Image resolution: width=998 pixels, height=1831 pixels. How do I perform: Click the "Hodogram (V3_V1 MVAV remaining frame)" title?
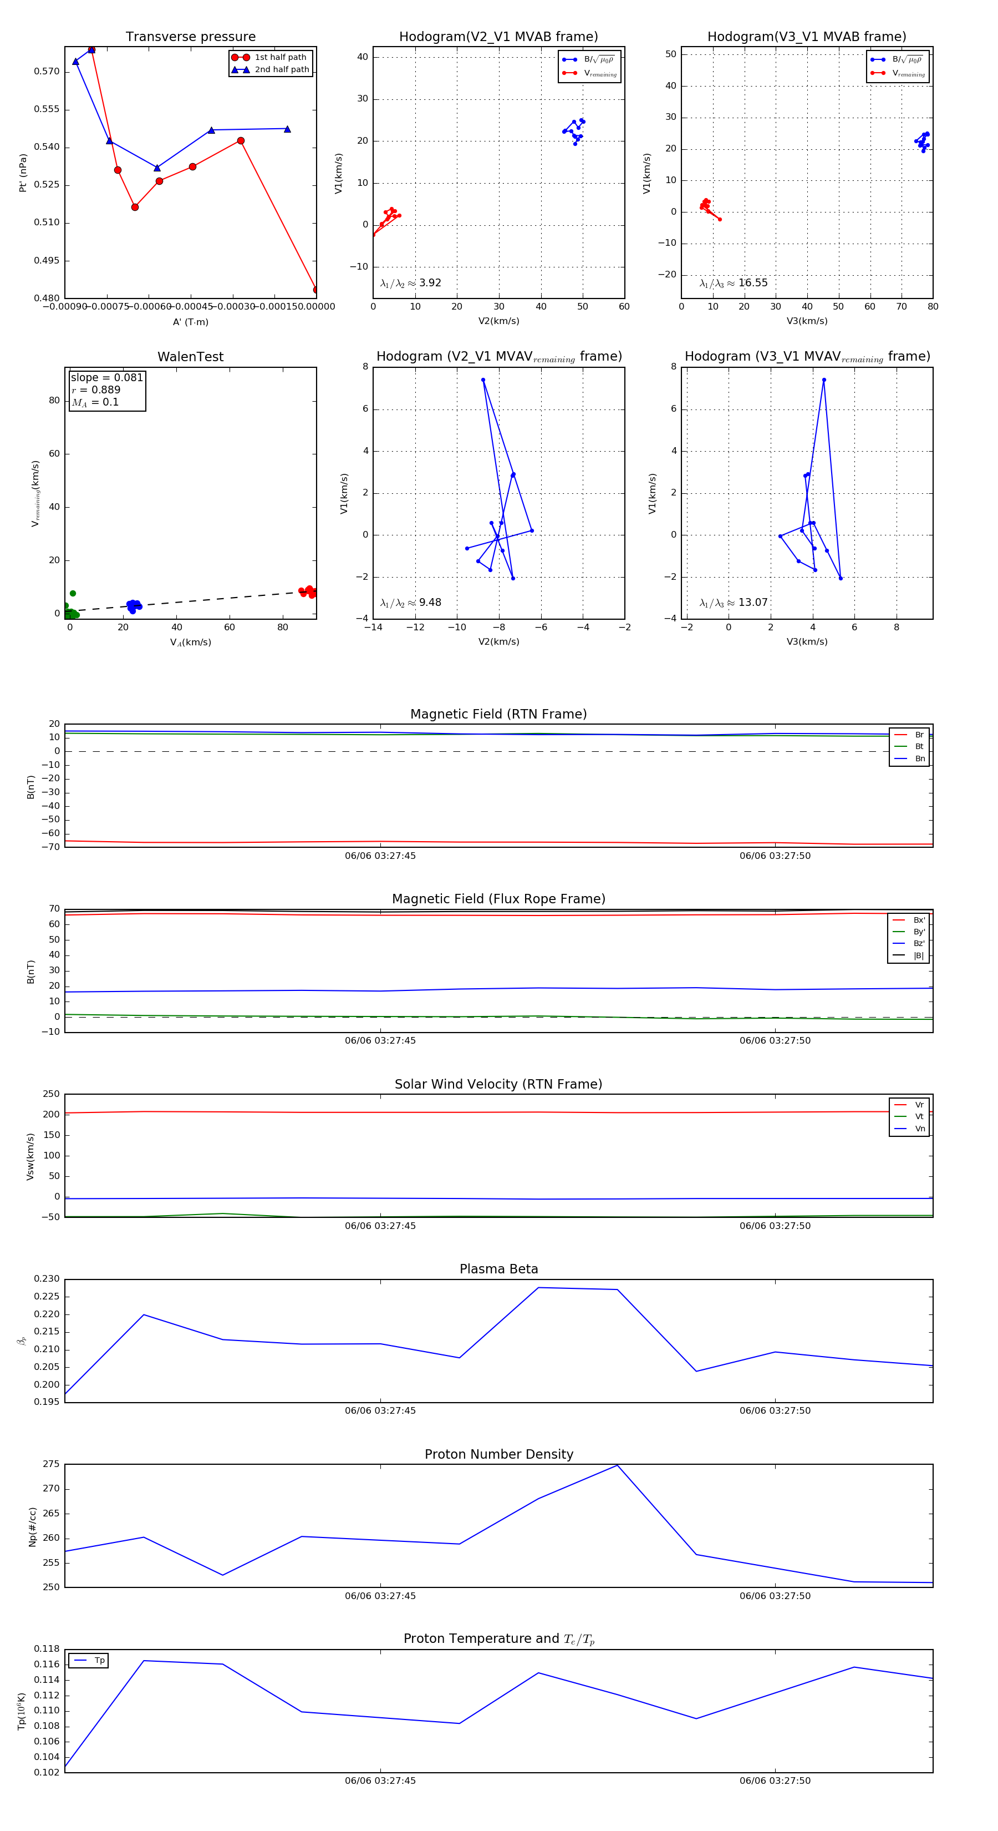tap(807, 357)
